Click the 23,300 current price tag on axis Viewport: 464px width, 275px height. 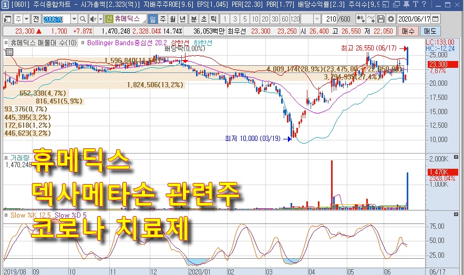click(x=442, y=64)
